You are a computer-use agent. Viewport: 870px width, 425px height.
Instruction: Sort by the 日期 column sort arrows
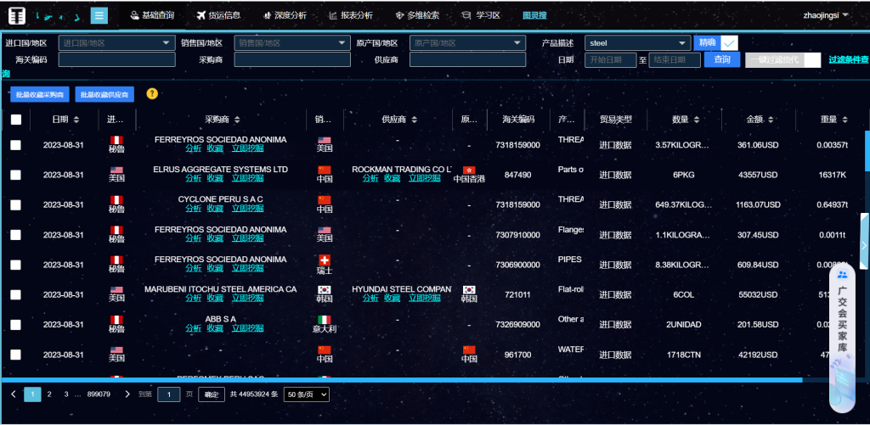[x=76, y=120]
